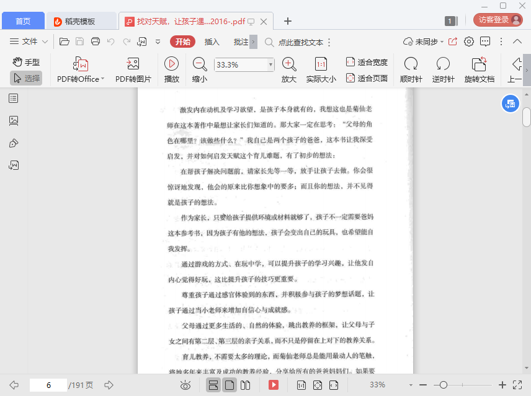Click the page number field showing 6
The width and height of the screenshot is (531, 396).
click(48, 385)
